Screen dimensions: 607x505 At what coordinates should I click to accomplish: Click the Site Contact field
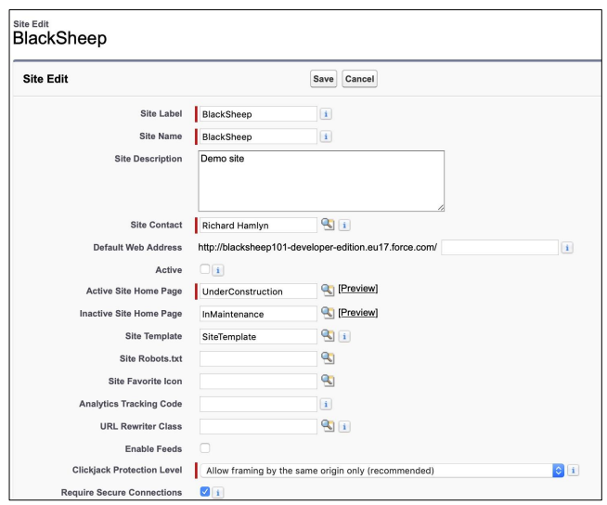coord(258,225)
